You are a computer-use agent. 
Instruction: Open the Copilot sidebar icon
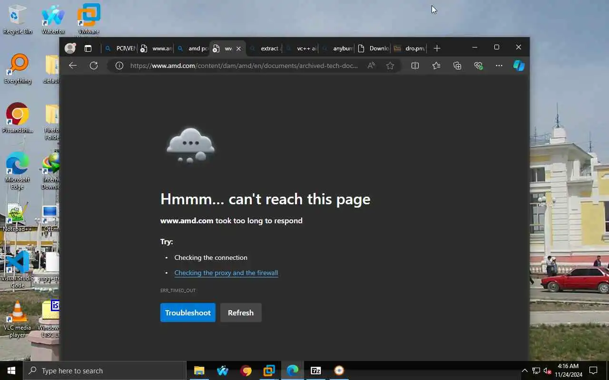click(x=519, y=66)
